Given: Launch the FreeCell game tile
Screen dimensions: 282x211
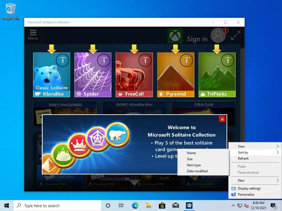Looking at the screenshot, I should [134, 75].
